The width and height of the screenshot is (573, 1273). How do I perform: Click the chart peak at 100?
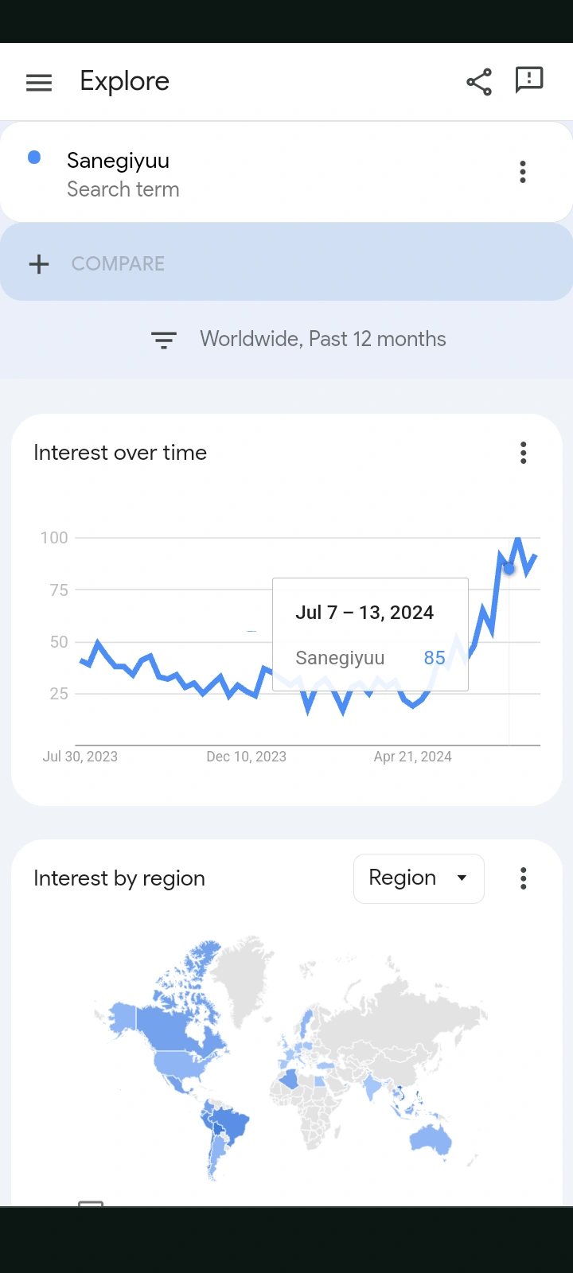coord(518,540)
